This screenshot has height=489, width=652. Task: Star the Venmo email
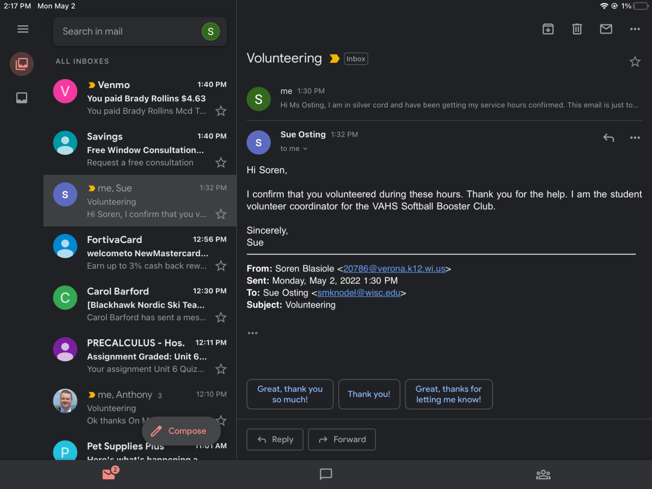click(x=221, y=111)
